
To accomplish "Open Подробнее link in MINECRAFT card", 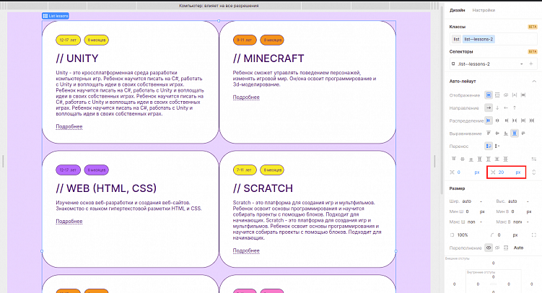I will (246, 97).
